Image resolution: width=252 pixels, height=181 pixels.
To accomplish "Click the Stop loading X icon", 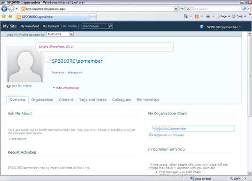I will tap(188, 8).
